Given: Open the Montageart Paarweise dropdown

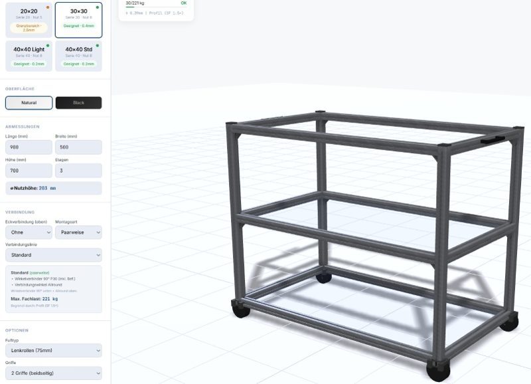Looking at the screenshot, I should tap(78, 233).
